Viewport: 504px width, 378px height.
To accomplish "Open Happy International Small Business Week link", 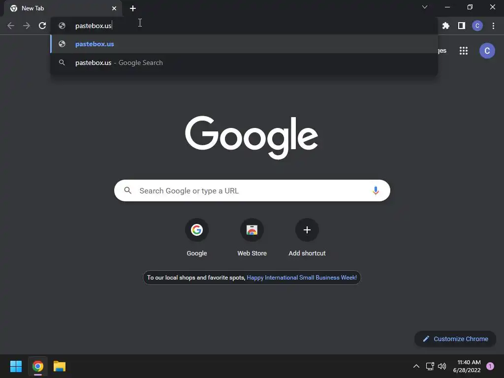I will (302, 278).
